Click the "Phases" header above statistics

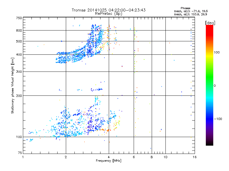(185, 8)
